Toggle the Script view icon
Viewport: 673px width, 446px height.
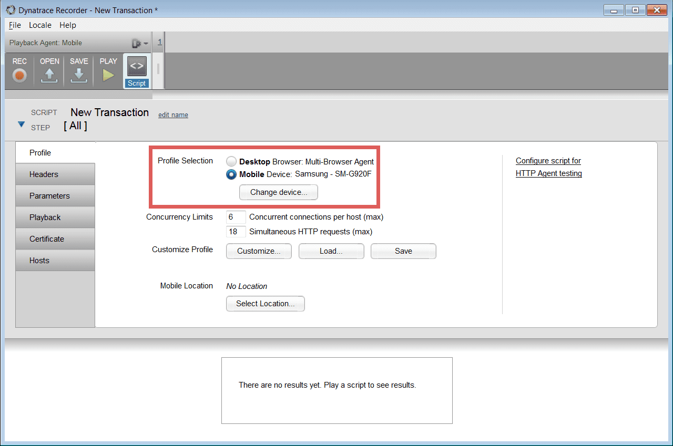coord(137,70)
